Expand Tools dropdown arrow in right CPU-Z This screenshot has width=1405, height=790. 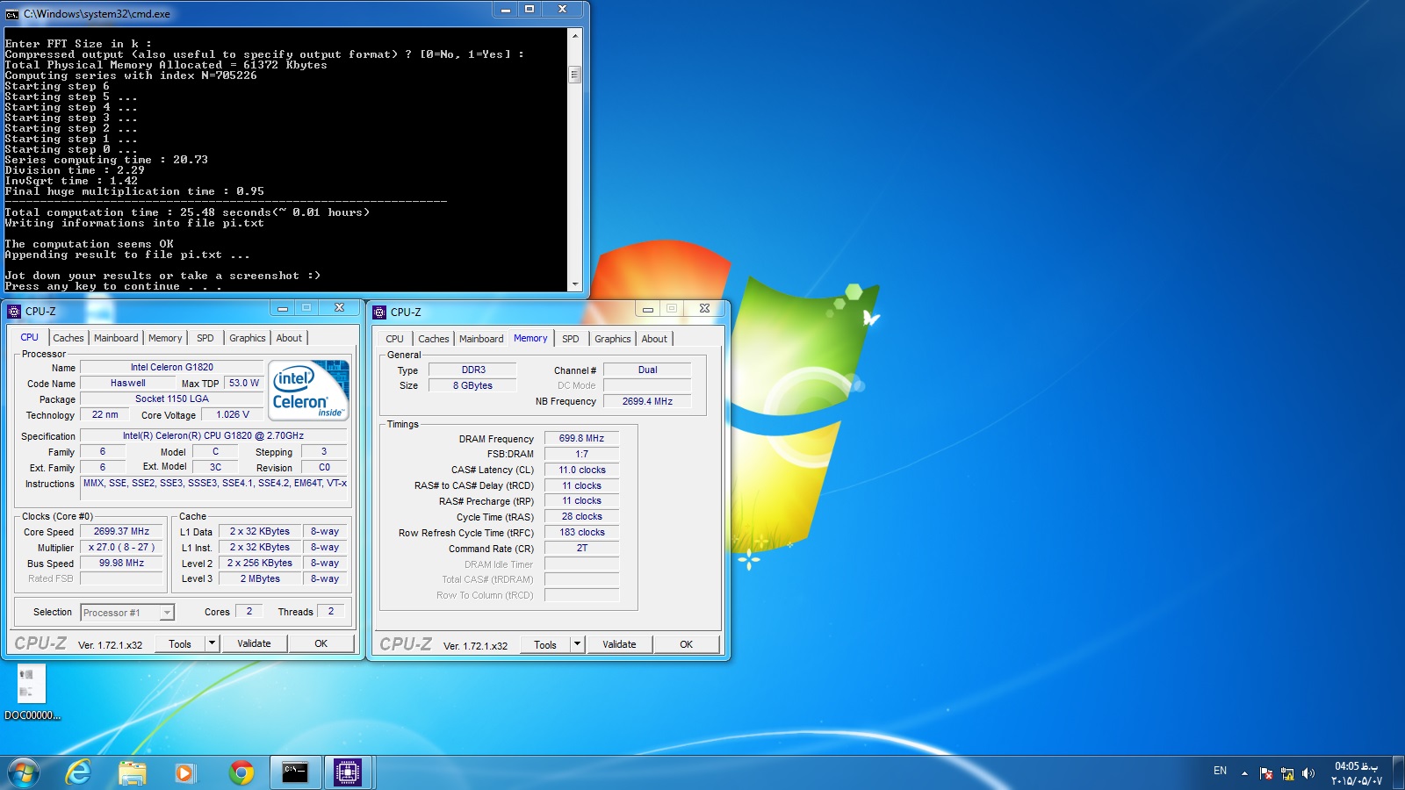pos(577,644)
